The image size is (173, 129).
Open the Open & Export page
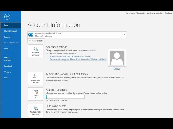click(x=10, y=31)
